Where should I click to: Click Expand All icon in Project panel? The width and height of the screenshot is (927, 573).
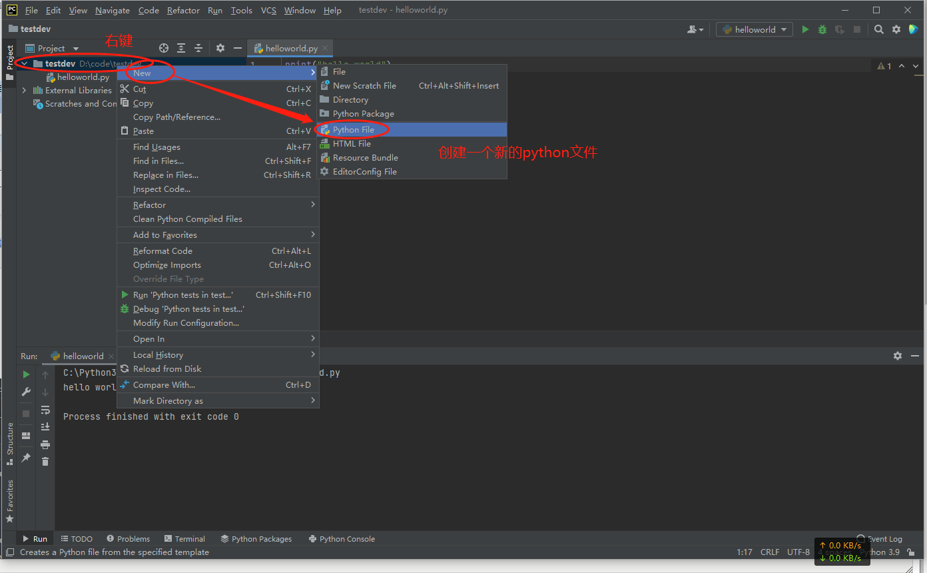pos(181,48)
